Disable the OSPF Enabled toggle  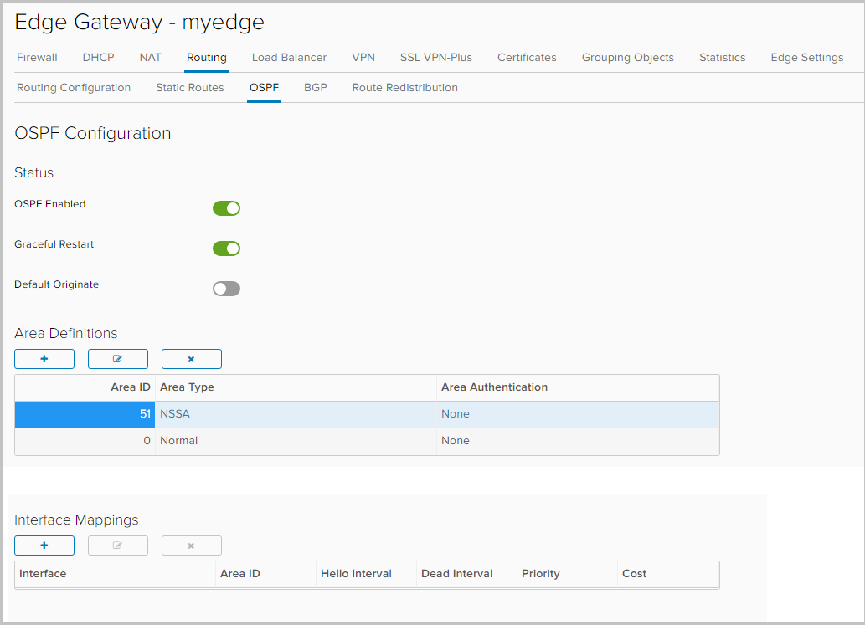point(226,207)
